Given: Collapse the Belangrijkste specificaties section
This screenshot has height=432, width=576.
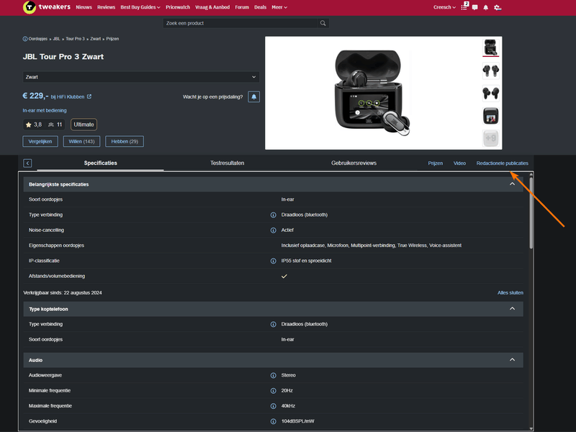Looking at the screenshot, I should 512,184.
